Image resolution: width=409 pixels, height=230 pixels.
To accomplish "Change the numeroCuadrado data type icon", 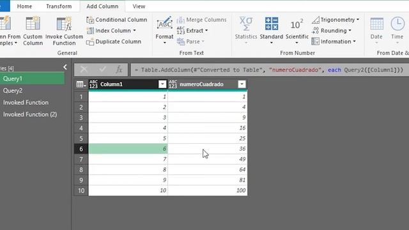I will click(x=173, y=84).
